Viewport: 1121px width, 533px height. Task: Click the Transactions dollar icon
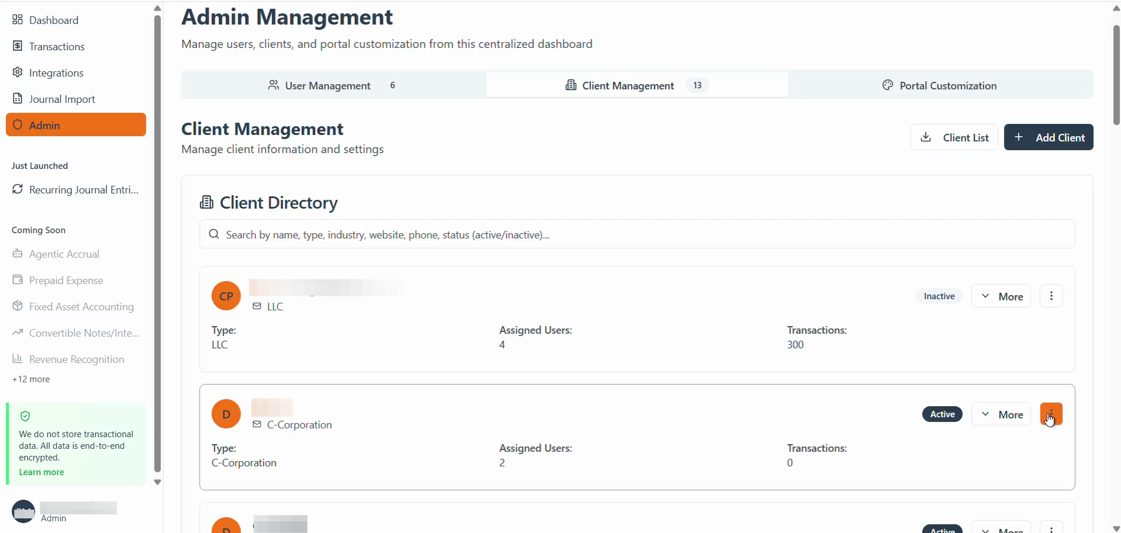(x=18, y=46)
